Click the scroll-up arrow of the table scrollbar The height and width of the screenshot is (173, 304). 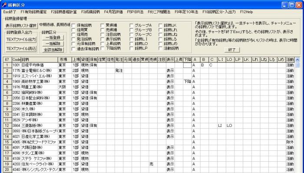pyautogui.click(x=297, y=60)
